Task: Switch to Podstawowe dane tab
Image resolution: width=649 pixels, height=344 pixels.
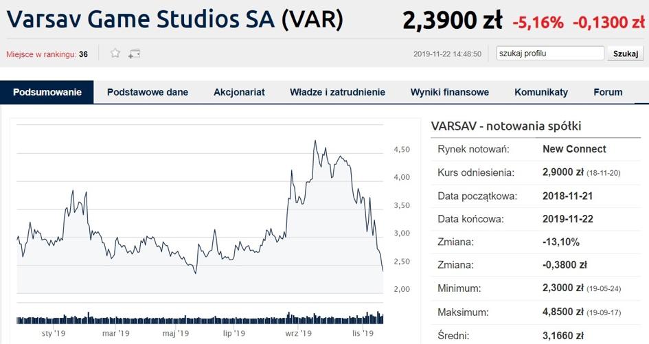Action: tap(148, 92)
